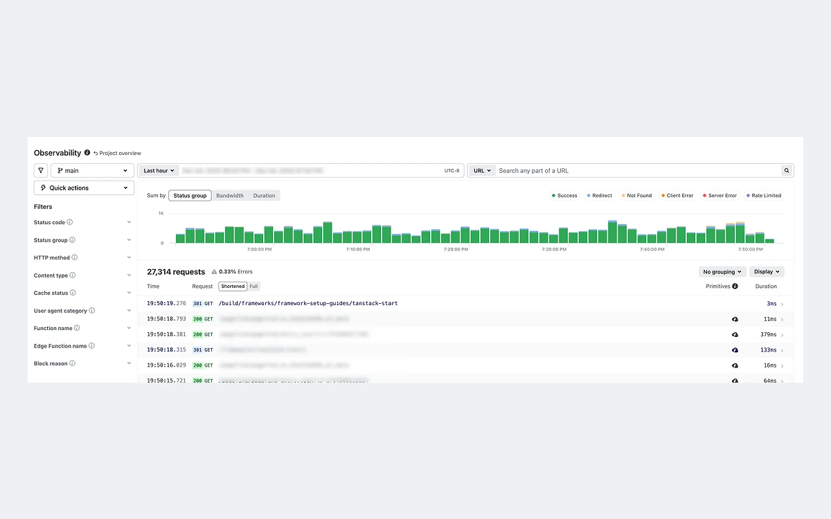Click the Edge Function name filter label
Screen dimensions: 831x519
(x=60, y=346)
